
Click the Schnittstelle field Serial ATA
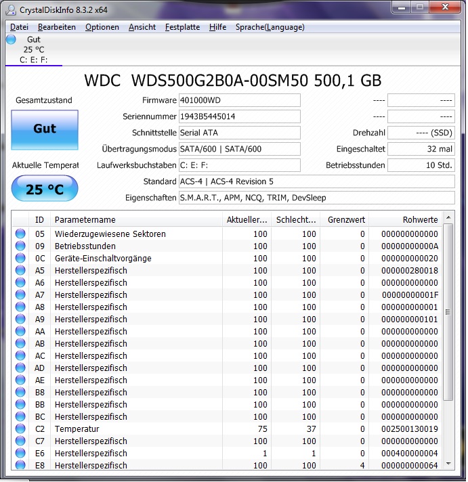click(240, 133)
